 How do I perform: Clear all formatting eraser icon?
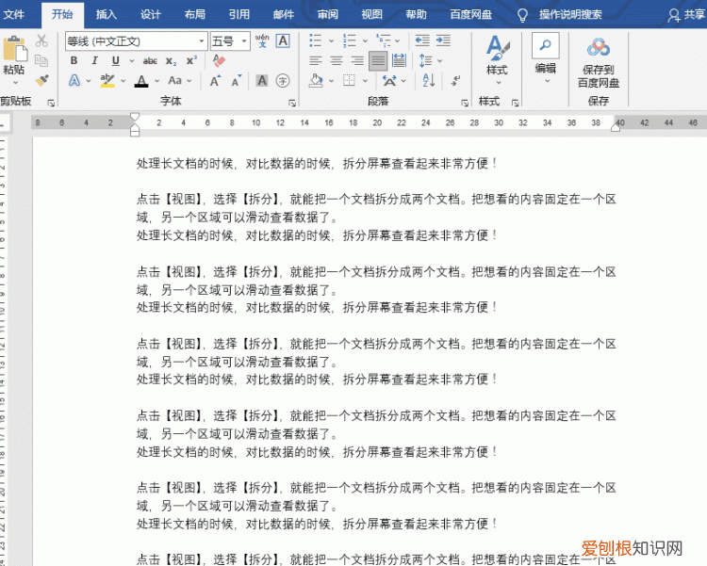click(219, 60)
